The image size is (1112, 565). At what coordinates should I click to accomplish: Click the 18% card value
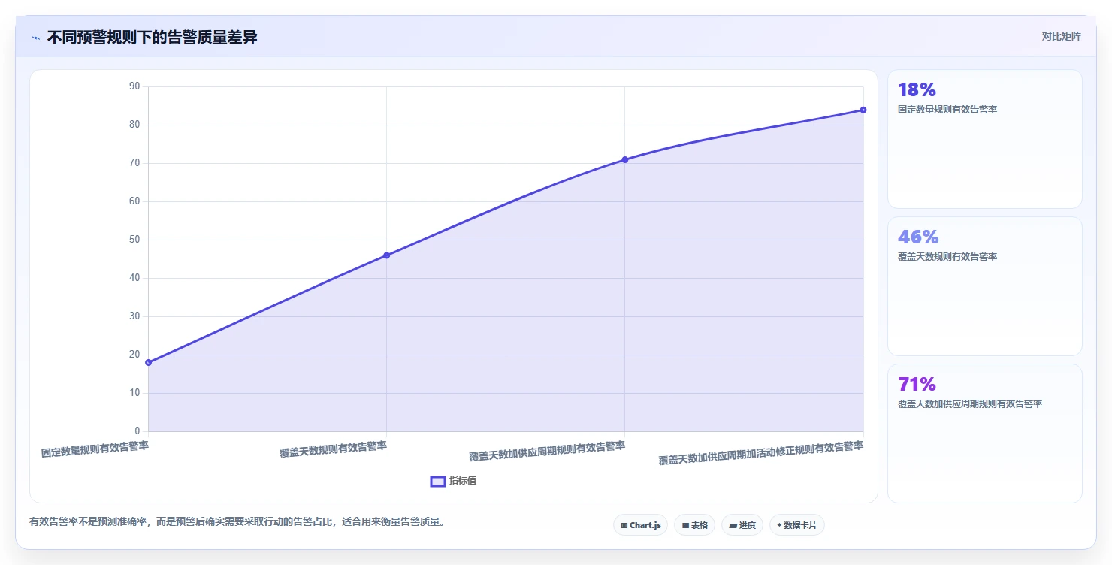tap(917, 90)
